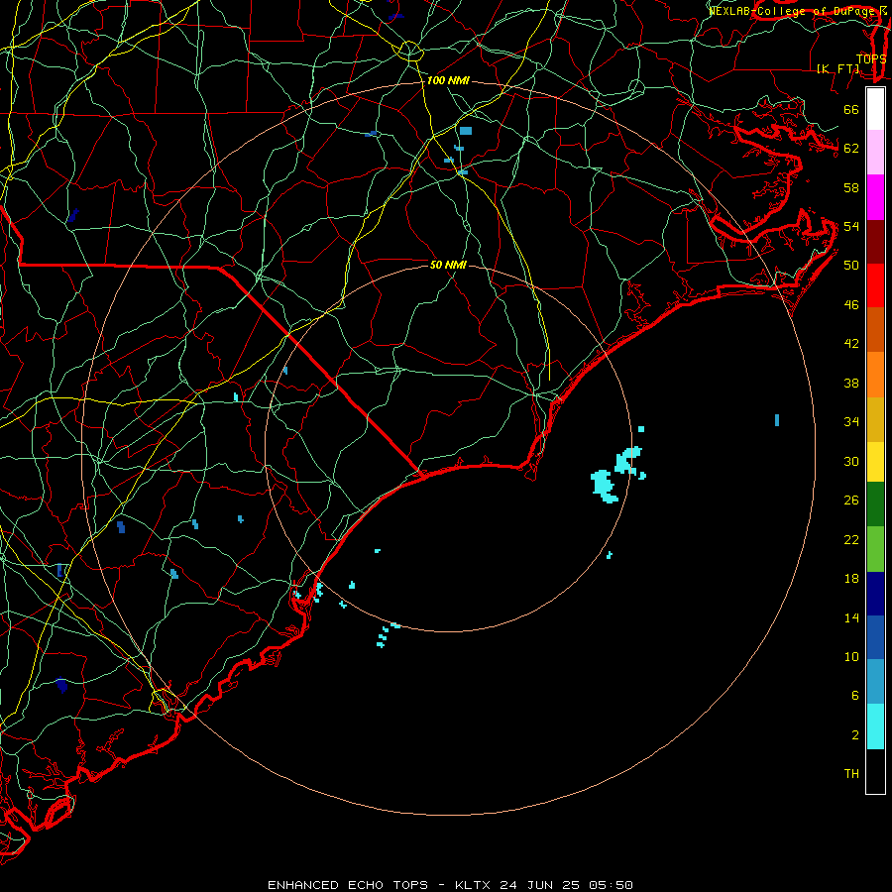Click the black TH threshold legend swatch

(x=875, y=771)
